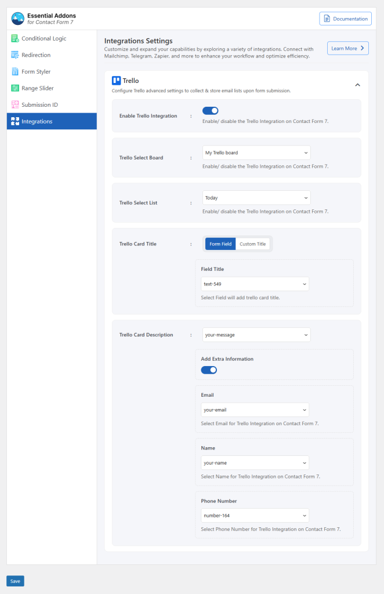Click the Trello Select List label

tap(138, 202)
